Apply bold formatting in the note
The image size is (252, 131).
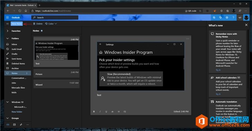(x=94, y=111)
